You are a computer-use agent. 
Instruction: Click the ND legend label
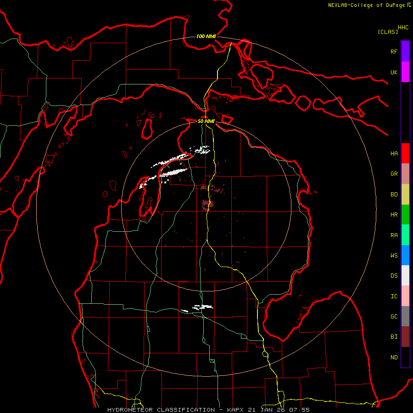point(394,357)
